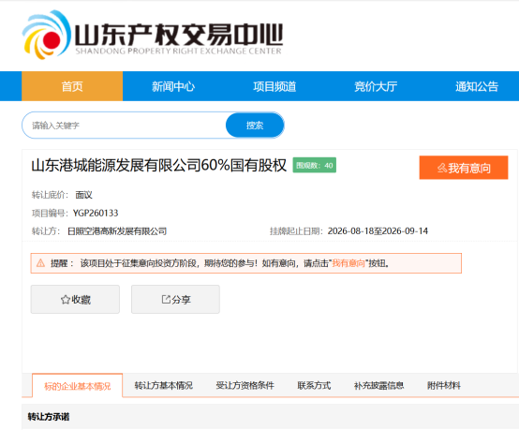519x430 pixels.
Task: Click the 分享 share button
Action: (175, 299)
